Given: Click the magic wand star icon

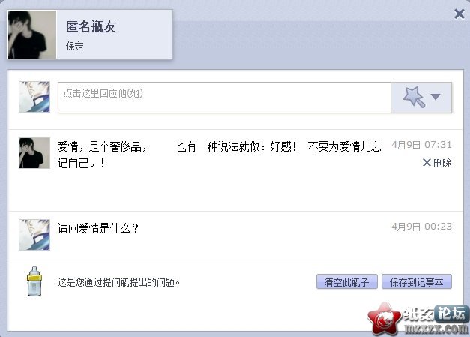Looking at the screenshot, I should click(414, 97).
